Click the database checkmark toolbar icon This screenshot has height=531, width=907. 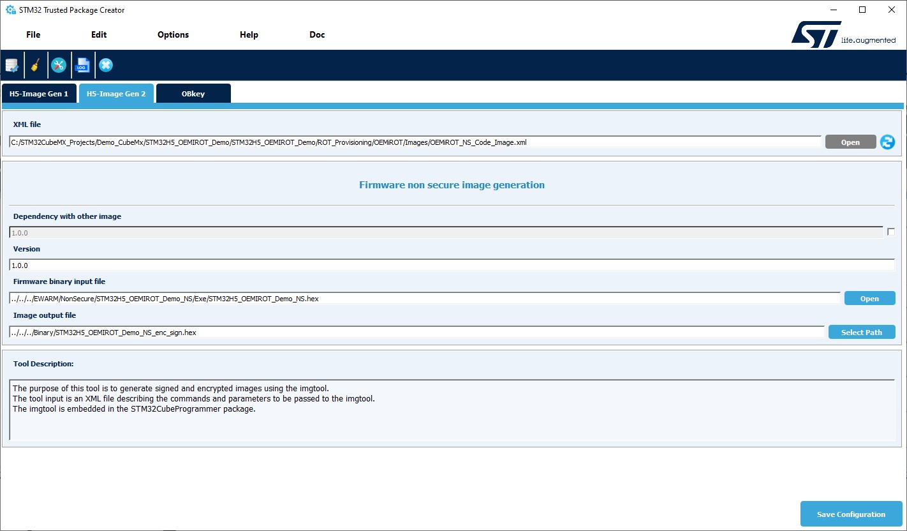(x=11, y=65)
